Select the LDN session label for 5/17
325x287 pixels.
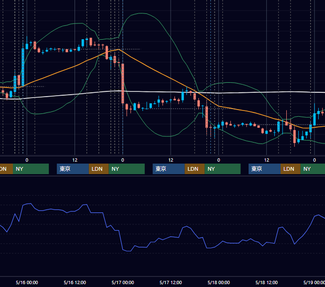195,169
